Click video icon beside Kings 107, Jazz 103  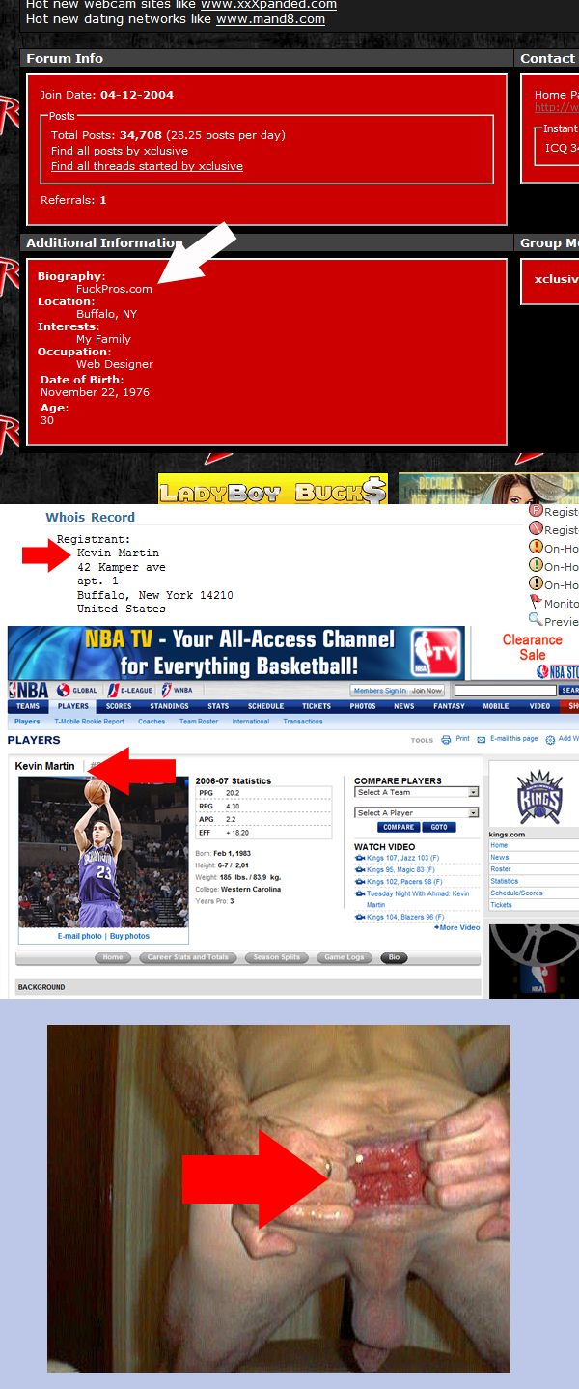click(x=359, y=859)
